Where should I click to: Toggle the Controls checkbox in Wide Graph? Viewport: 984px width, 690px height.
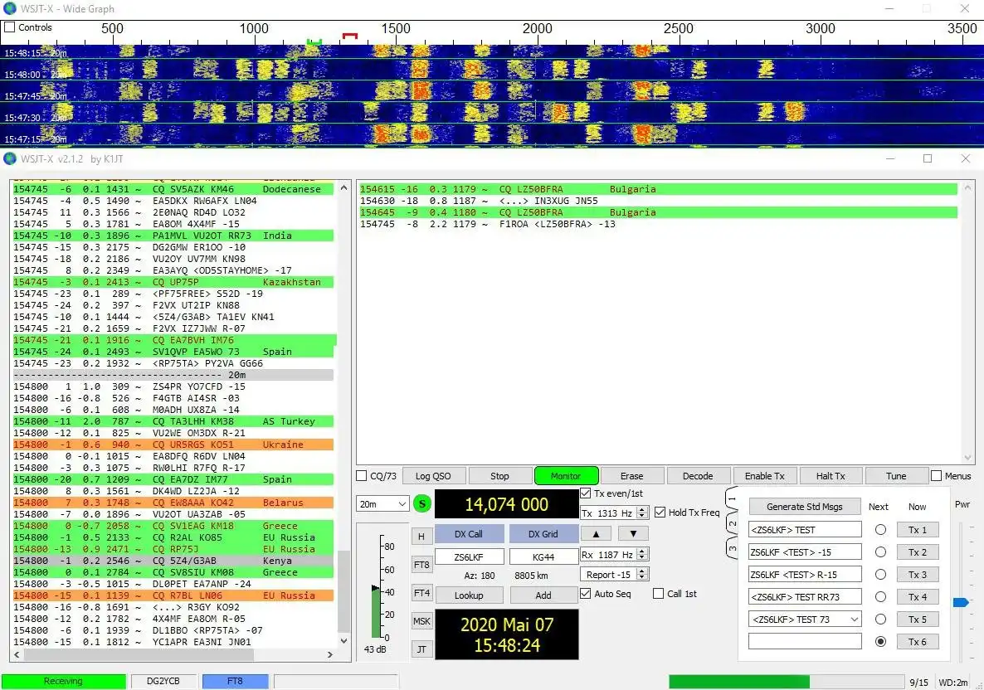click(9, 27)
